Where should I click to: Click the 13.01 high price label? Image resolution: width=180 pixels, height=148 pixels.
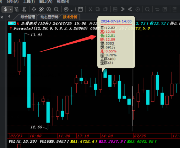pos(36,35)
